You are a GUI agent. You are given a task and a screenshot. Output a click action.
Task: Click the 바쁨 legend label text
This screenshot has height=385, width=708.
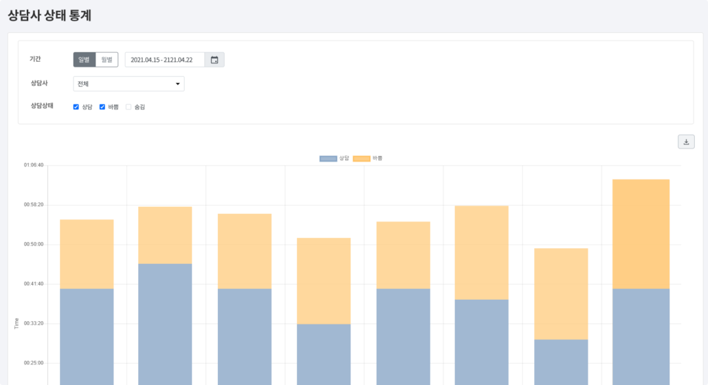click(377, 158)
